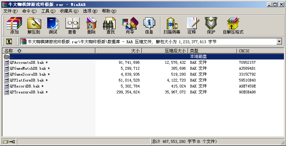Image resolution: width=286 pixels, height=146 pixels.
Task: Open the 查找 (Find) binoculars icon
Action: [x=110, y=26]
